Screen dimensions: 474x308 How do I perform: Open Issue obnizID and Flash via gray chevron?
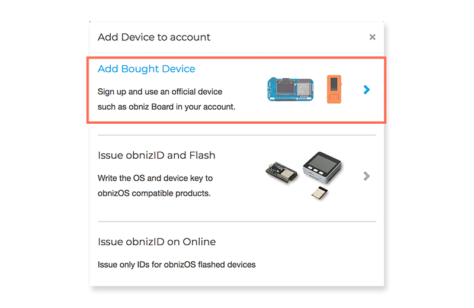[367, 176]
